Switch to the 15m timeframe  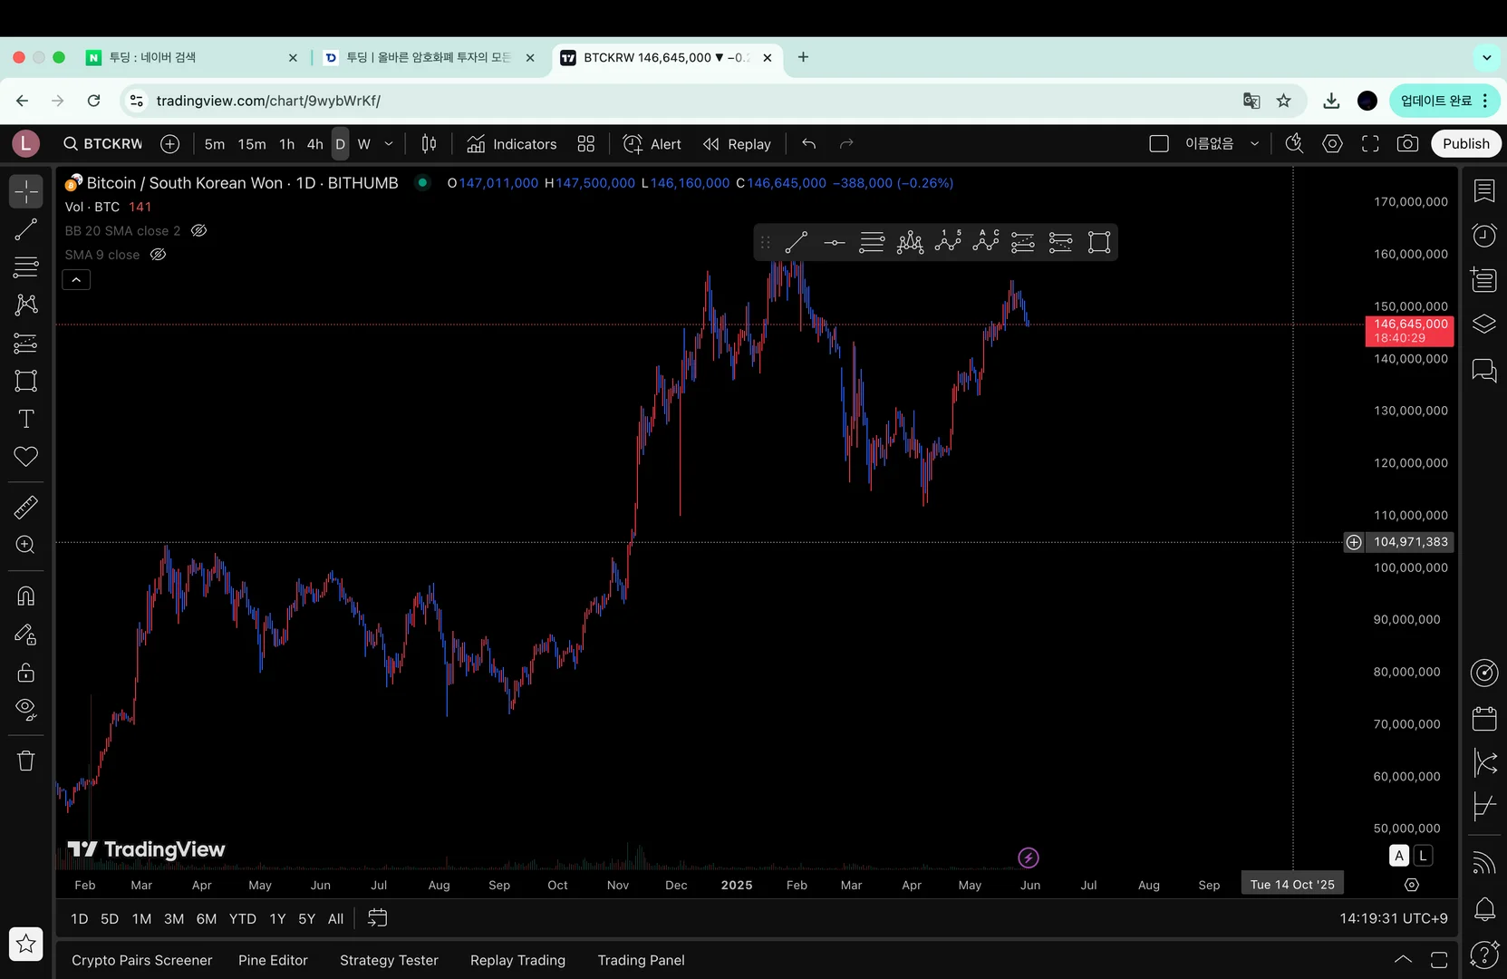pos(252,144)
